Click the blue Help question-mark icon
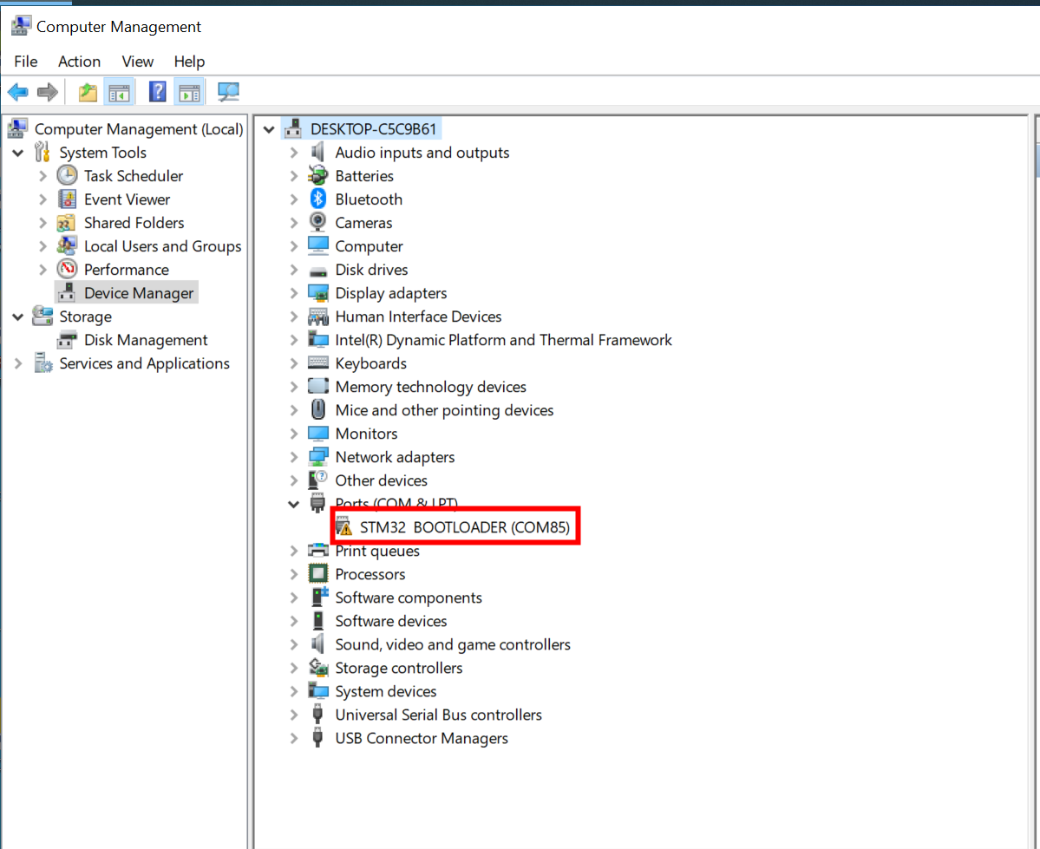1040x849 pixels. (157, 92)
